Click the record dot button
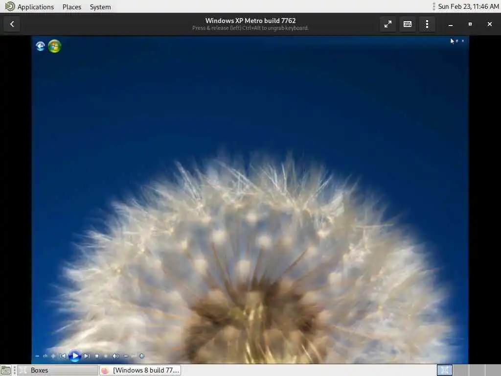Screen dimensions: 501x376 tap(106, 356)
